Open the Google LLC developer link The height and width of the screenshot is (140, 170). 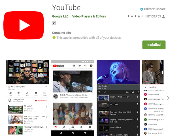(60, 16)
